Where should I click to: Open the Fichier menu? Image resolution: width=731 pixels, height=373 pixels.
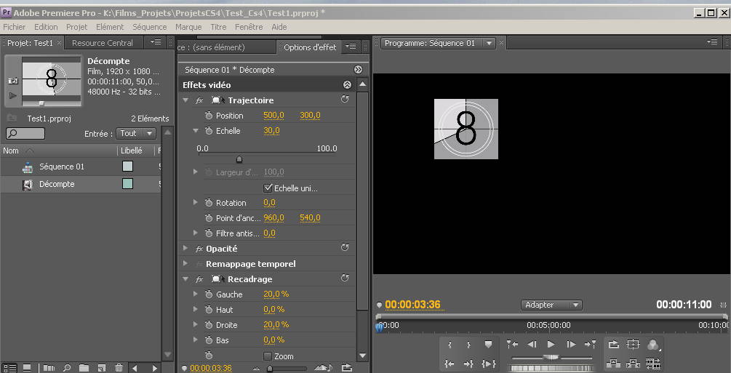click(x=15, y=27)
